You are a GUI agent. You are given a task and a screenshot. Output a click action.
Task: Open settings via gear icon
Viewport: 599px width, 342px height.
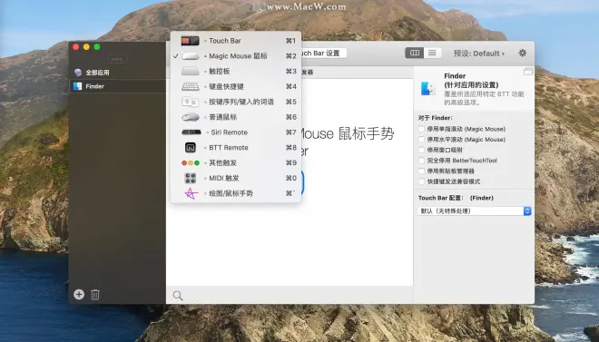[x=523, y=53]
